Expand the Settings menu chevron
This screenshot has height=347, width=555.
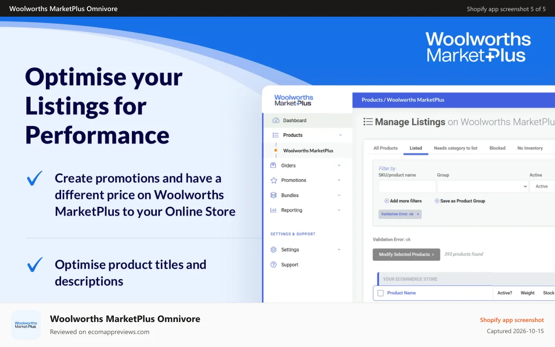coord(339,249)
